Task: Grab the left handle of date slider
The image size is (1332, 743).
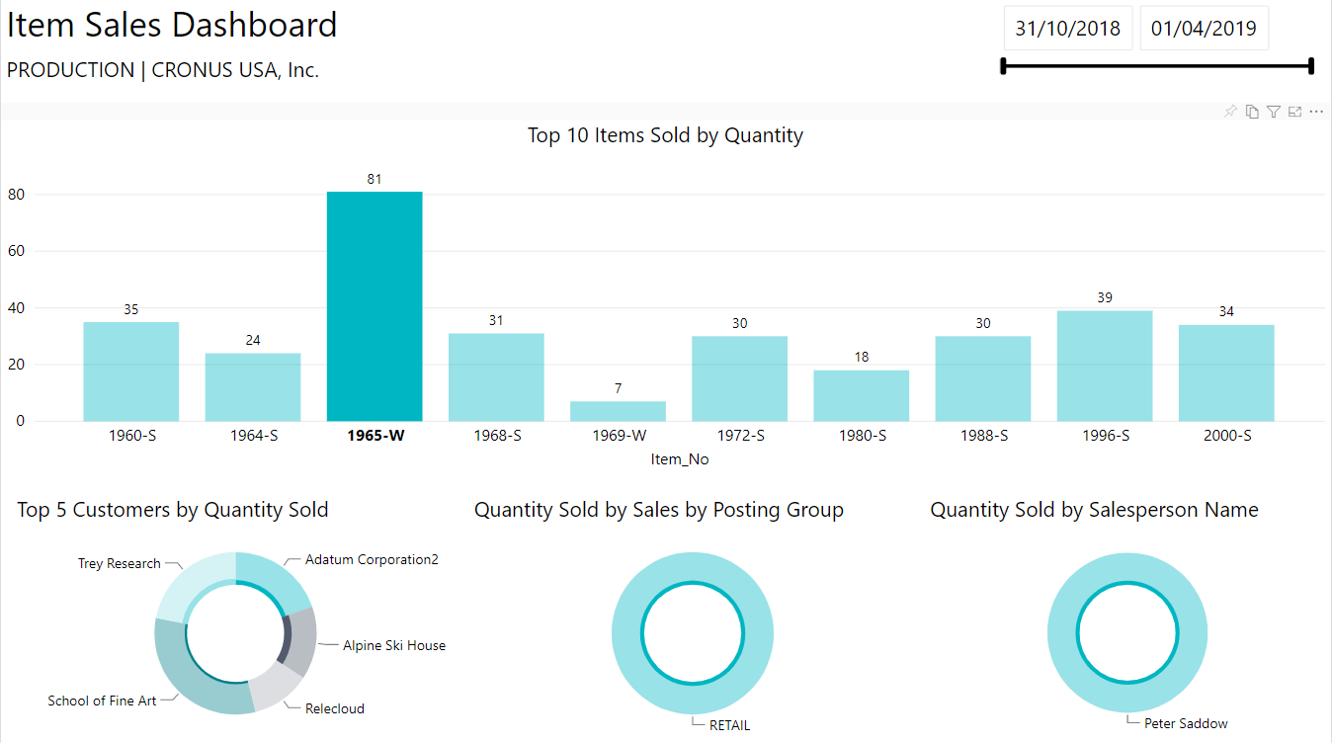Action: [x=1004, y=66]
